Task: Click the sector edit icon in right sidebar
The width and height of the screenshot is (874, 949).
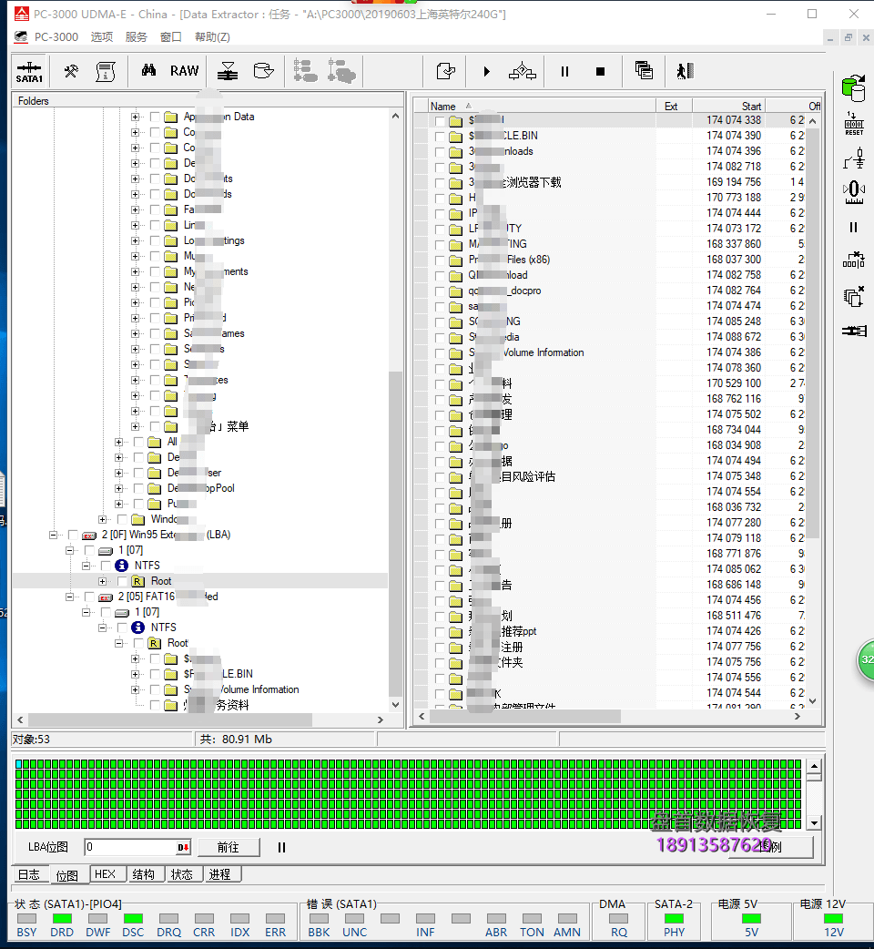Action: 854,260
